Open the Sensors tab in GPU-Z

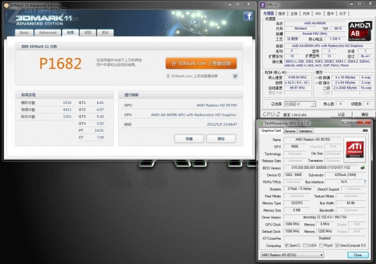[290, 131]
